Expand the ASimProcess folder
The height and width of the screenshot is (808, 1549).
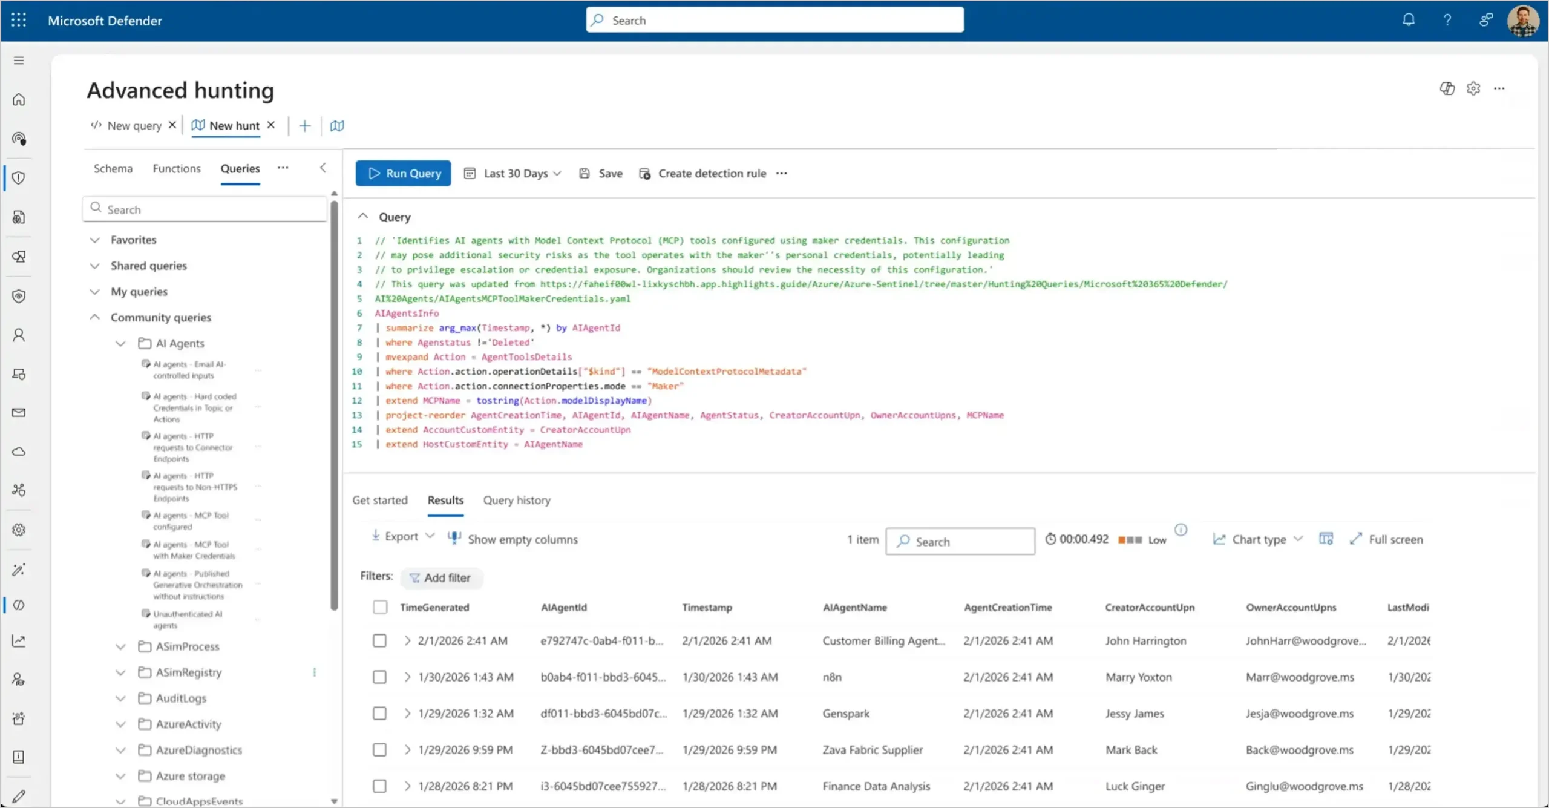[121, 646]
